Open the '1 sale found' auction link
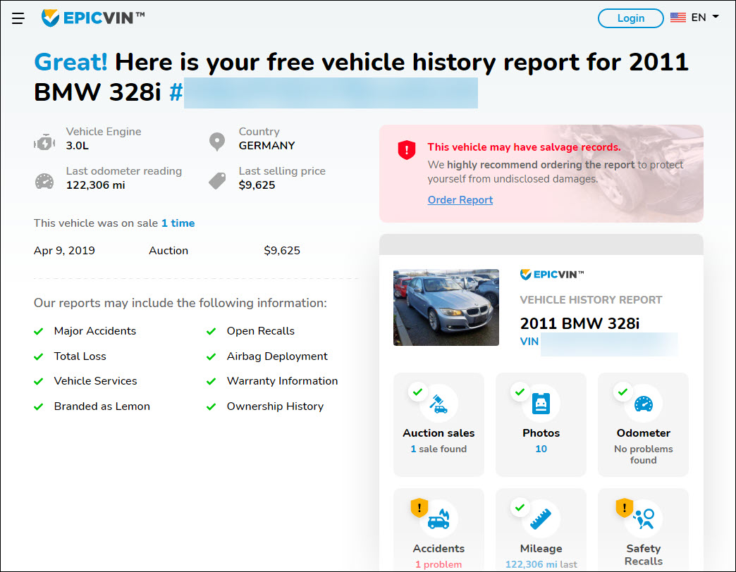Image resolution: width=736 pixels, height=572 pixels. pyautogui.click(x=438, y=449)
